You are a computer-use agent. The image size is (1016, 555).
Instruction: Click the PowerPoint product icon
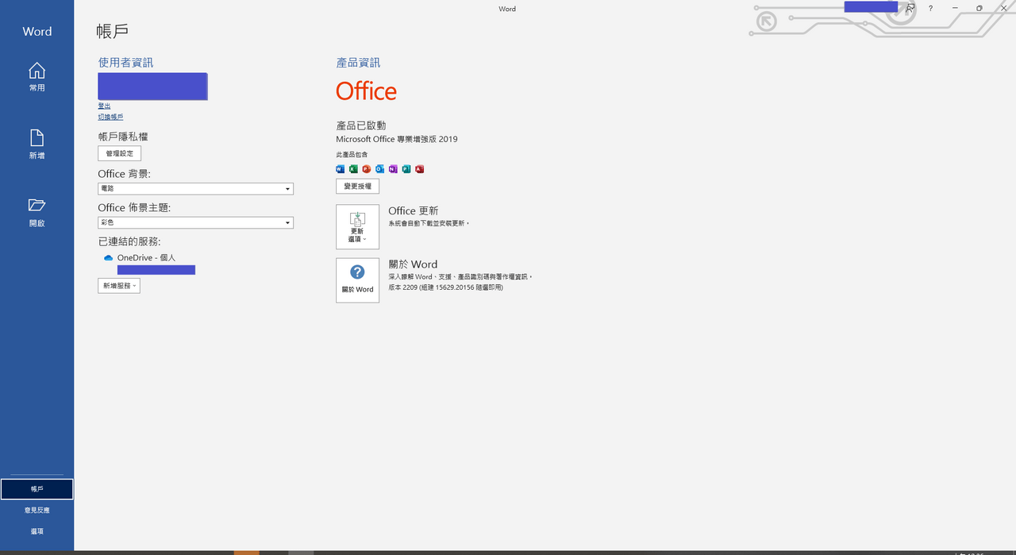(x=366, y=169)
